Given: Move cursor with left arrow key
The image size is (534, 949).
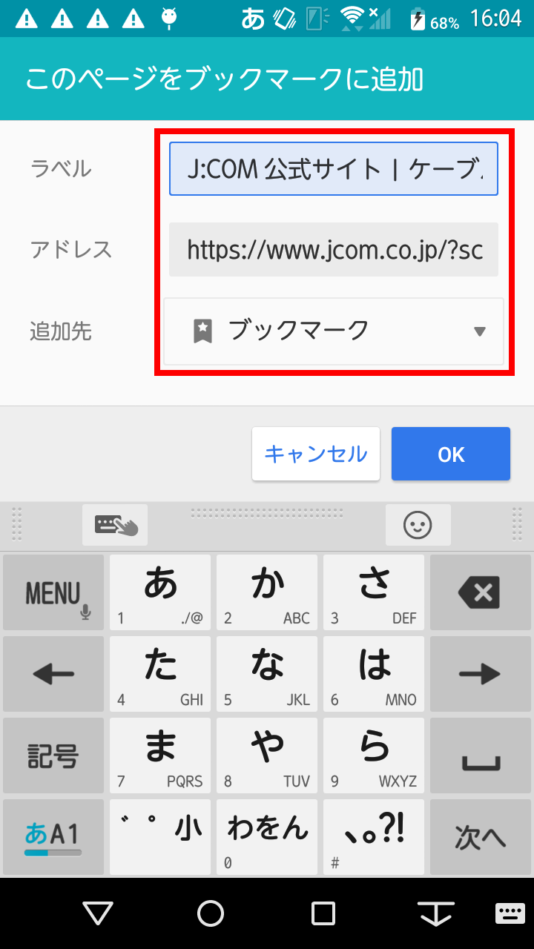Looking at the screenshot, I should [x=53, y=674].
